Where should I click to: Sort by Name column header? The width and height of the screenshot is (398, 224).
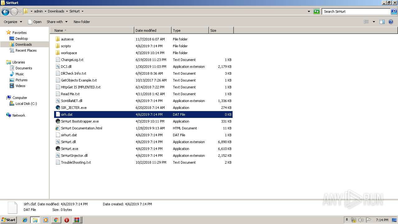pos(92,30)
